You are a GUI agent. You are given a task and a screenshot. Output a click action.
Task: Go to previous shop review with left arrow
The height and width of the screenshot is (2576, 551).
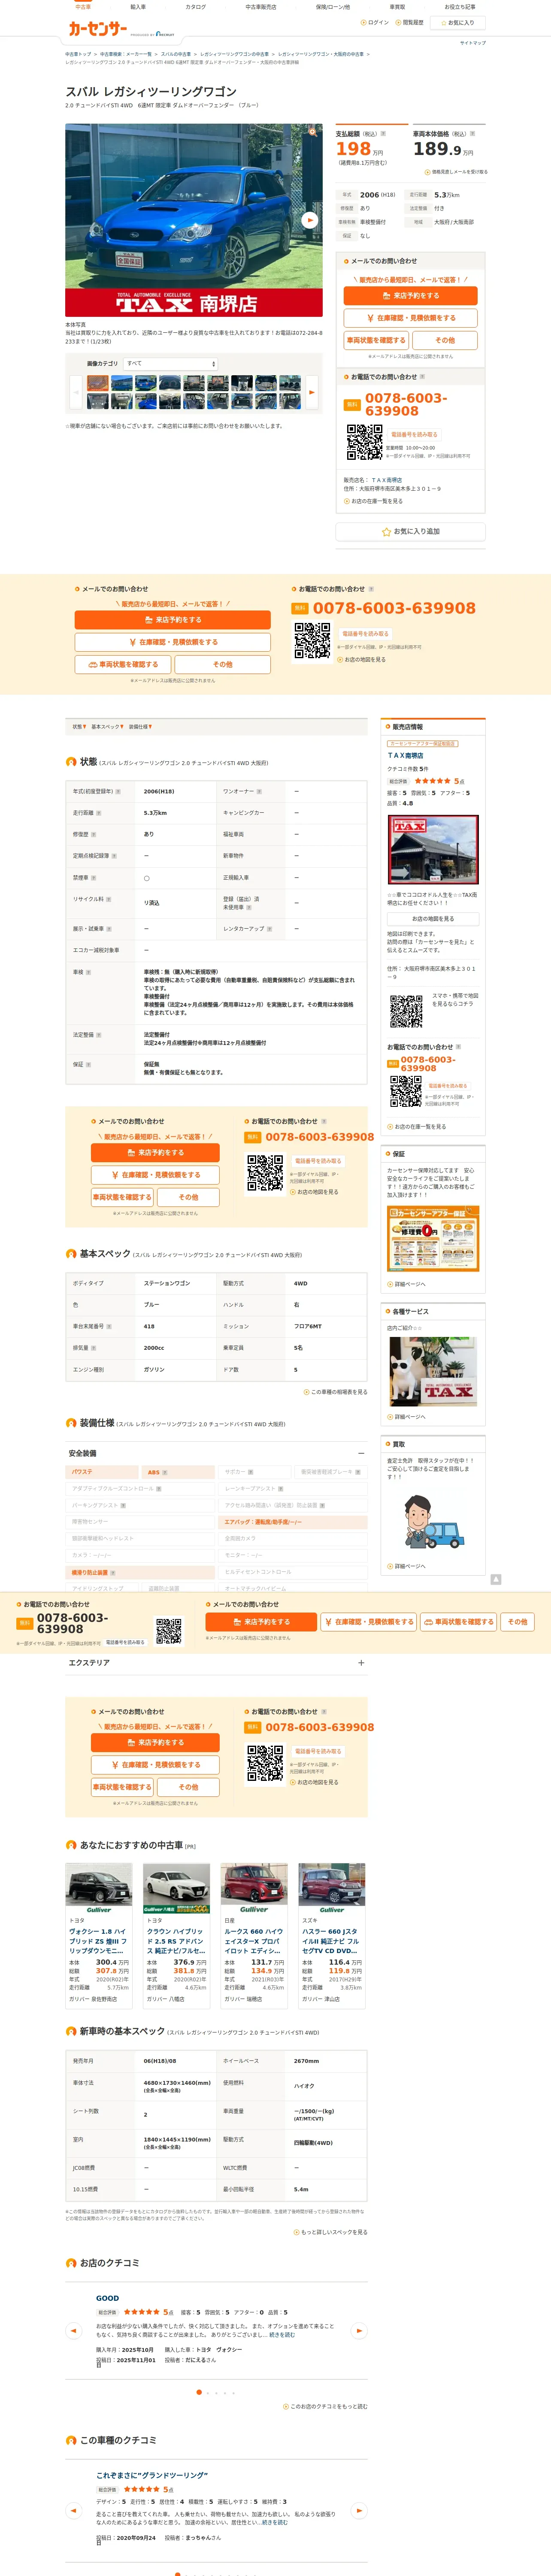[x=73, y=2331]
